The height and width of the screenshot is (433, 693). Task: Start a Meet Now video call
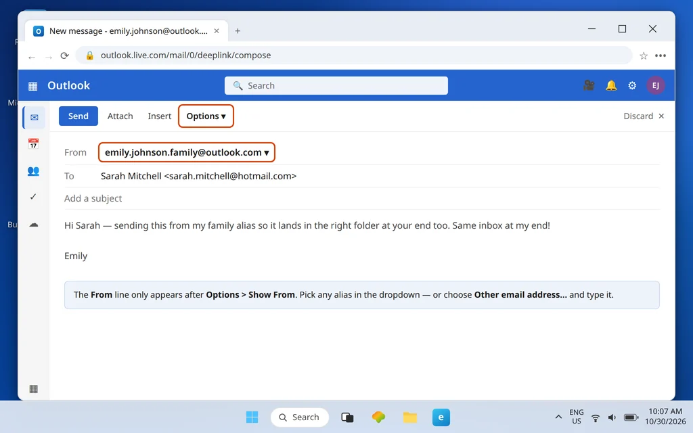[589, 85]
